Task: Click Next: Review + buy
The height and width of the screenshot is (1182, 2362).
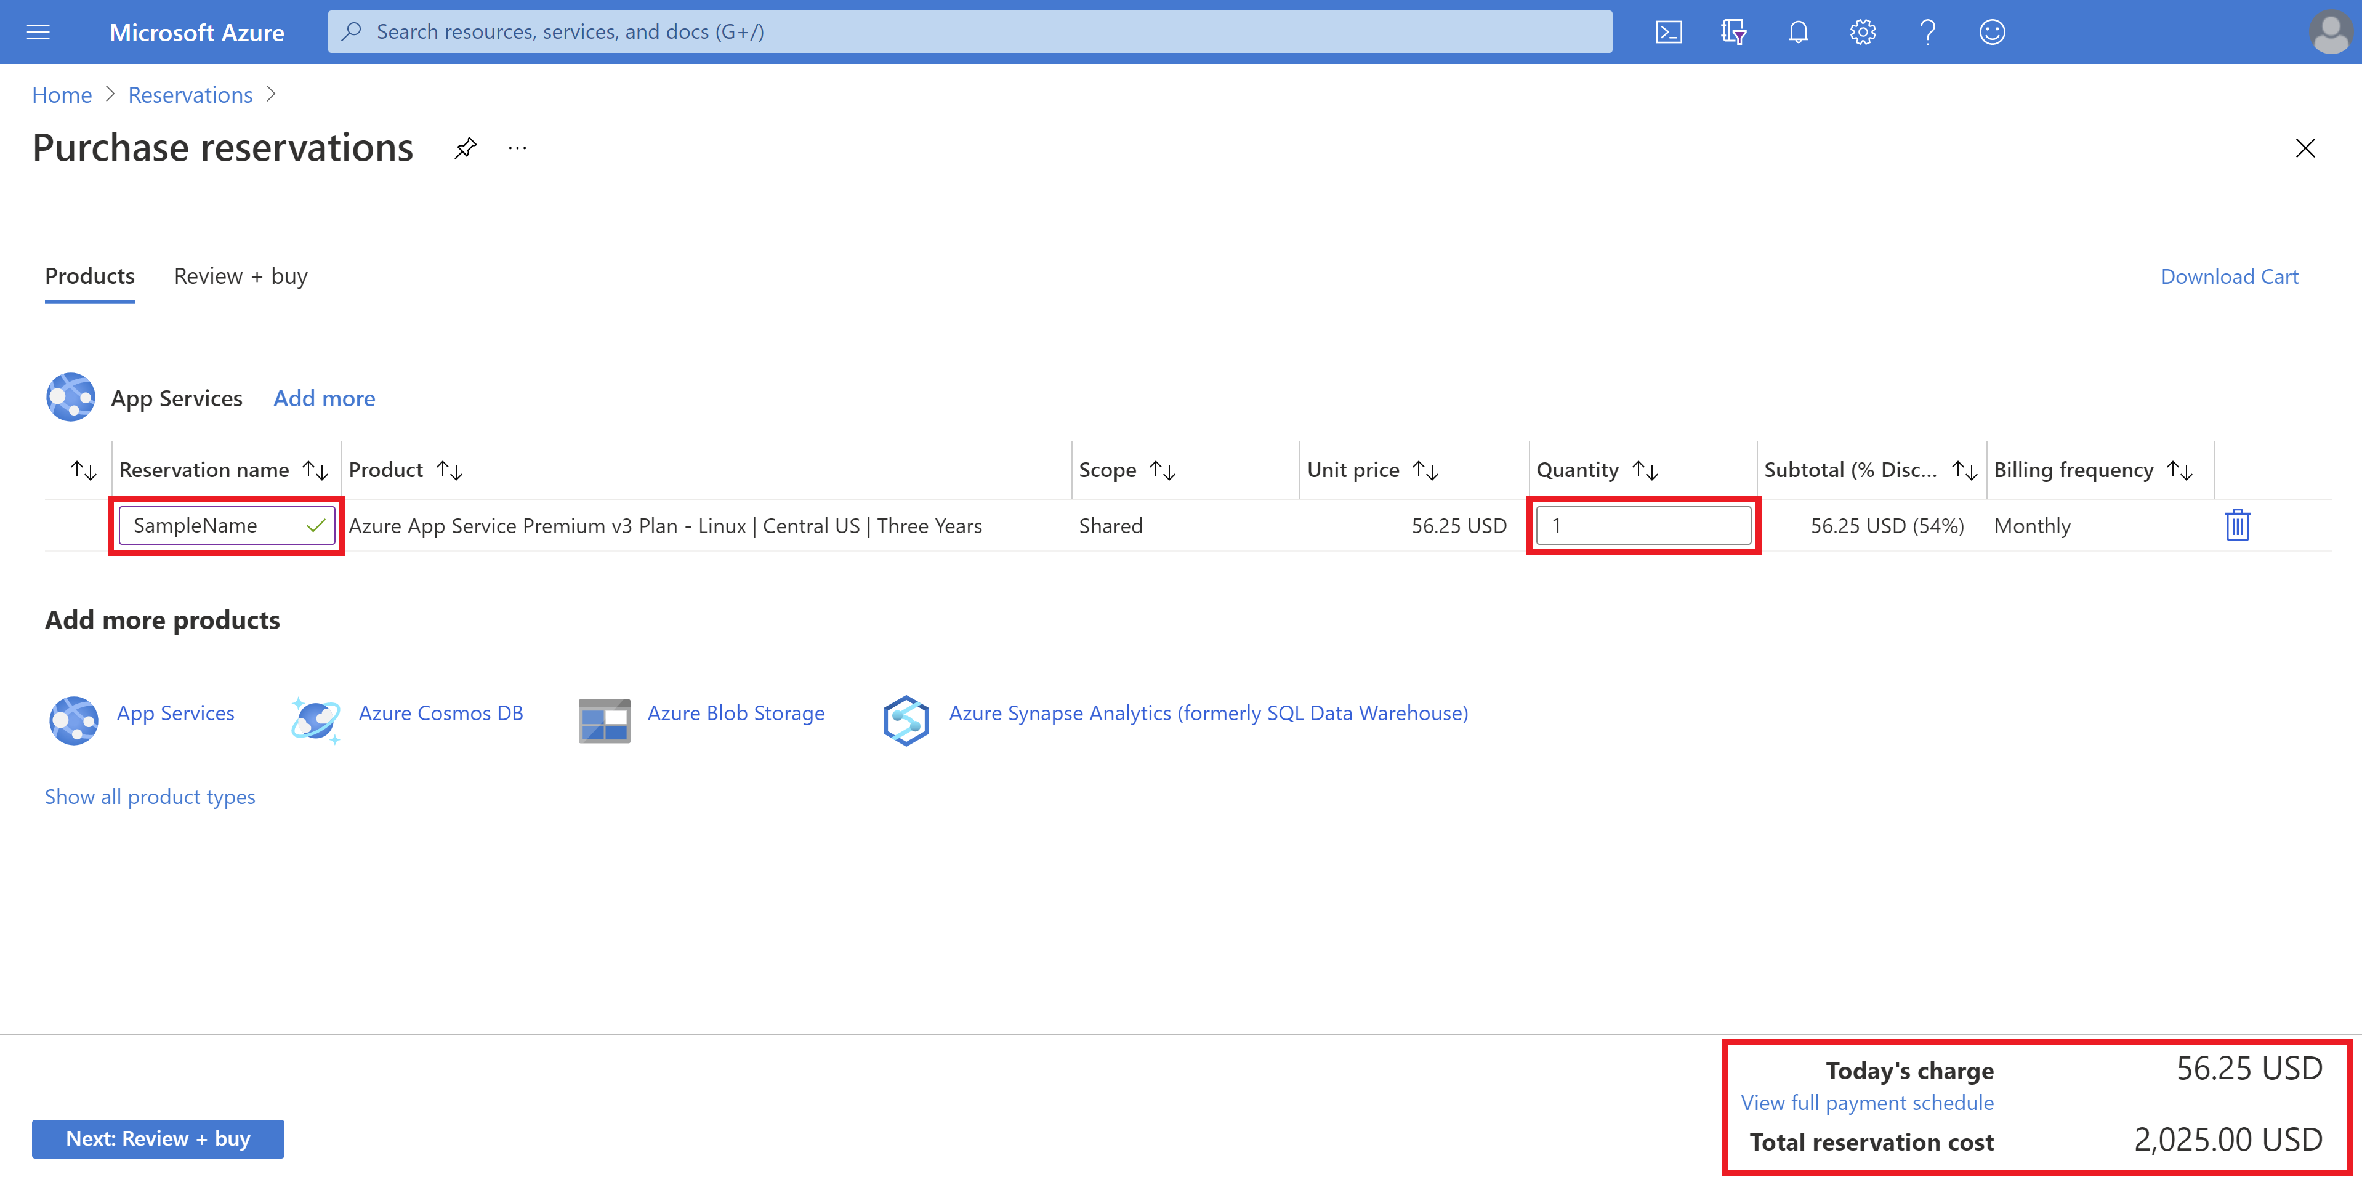Action: pyautogui.click(x=158, y=1138)
